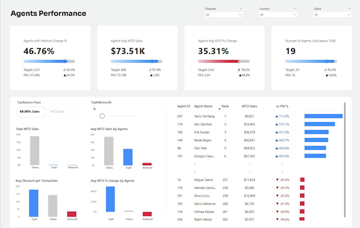Click blue TopN bar in Avg MTD Sales by Agents
360x228 pixels.
(x=128, y=157)
